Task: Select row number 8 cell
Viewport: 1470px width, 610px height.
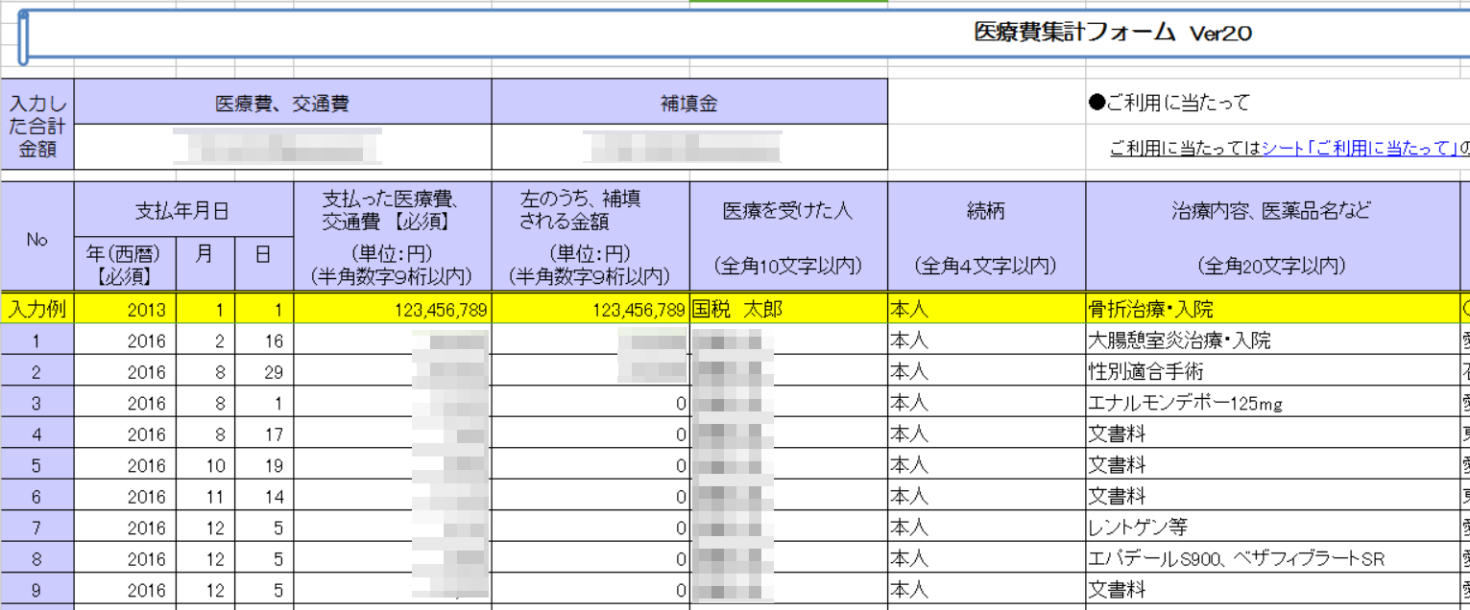Action: 37,558
